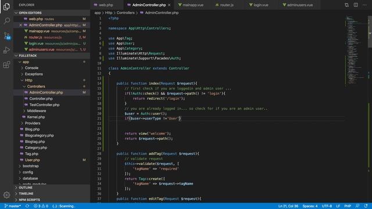The image size is (372, 209).
Task: Collapse the app folder
Action: [52, 62]
